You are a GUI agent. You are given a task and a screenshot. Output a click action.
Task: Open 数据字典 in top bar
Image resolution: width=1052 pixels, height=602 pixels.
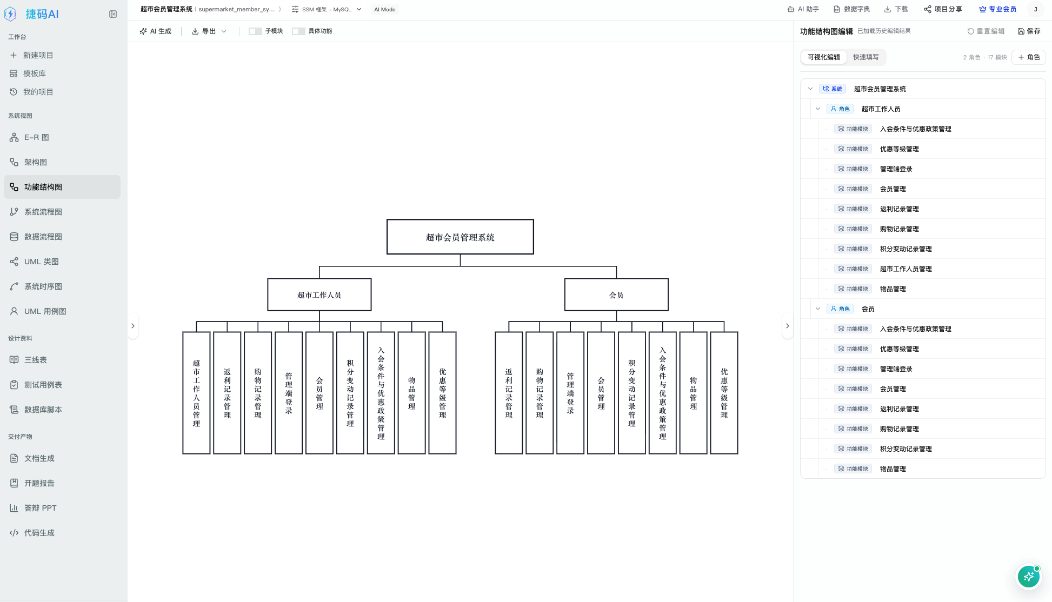851,9
